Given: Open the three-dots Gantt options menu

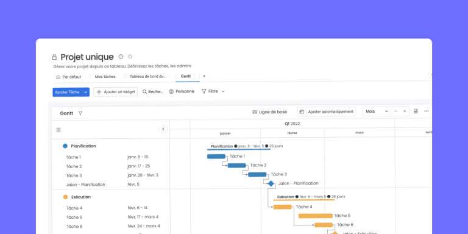Looking at the screenshot, I should (x=426, y=111).
